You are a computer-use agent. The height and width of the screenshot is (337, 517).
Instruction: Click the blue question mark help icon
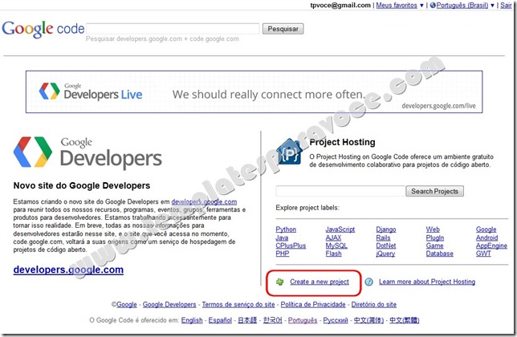click(x=369, y=282)
